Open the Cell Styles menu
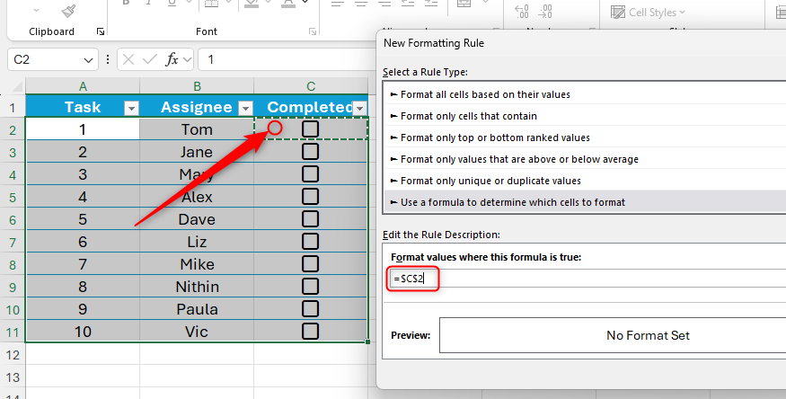 coord(648,13)
